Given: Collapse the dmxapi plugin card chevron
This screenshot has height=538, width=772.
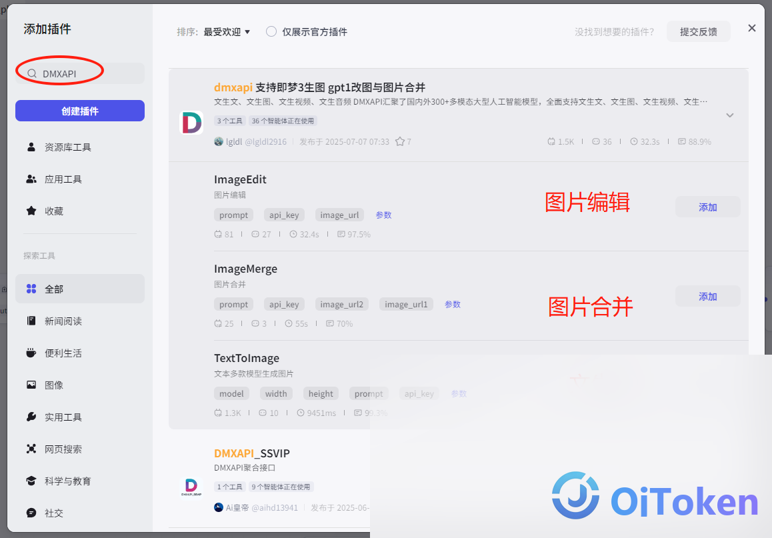Looking at the screenshot, I should 729,115.
